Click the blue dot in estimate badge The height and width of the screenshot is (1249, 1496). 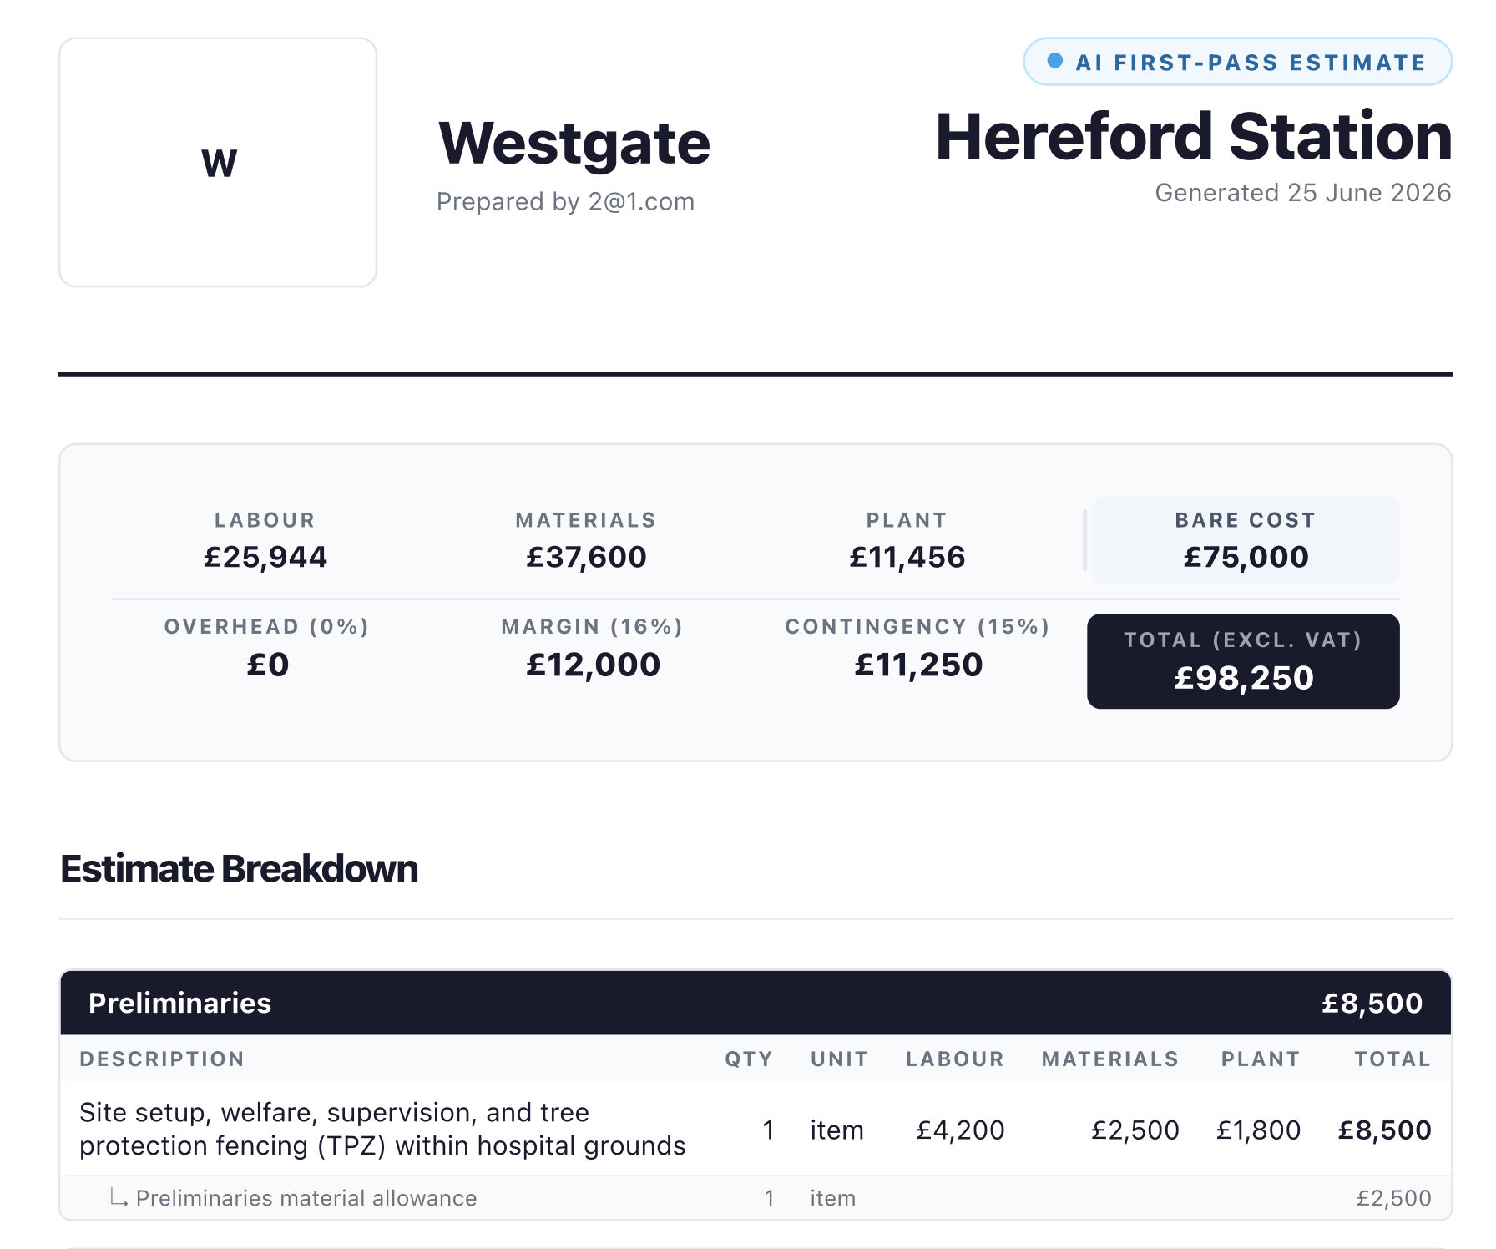[x=1055, y=60]
